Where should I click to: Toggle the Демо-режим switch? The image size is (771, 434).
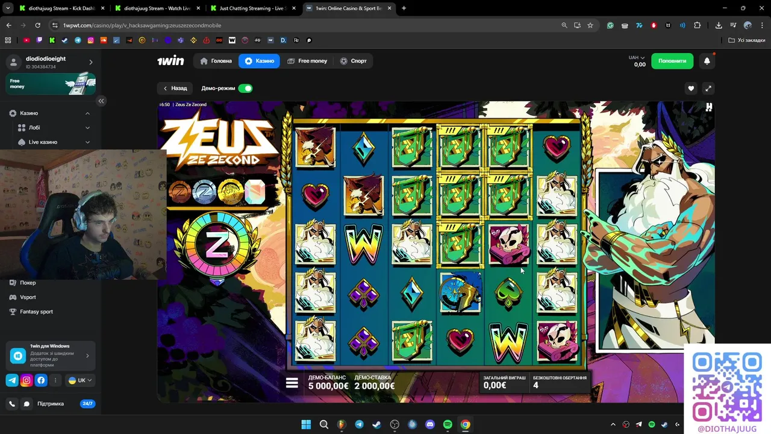point(245,88)
